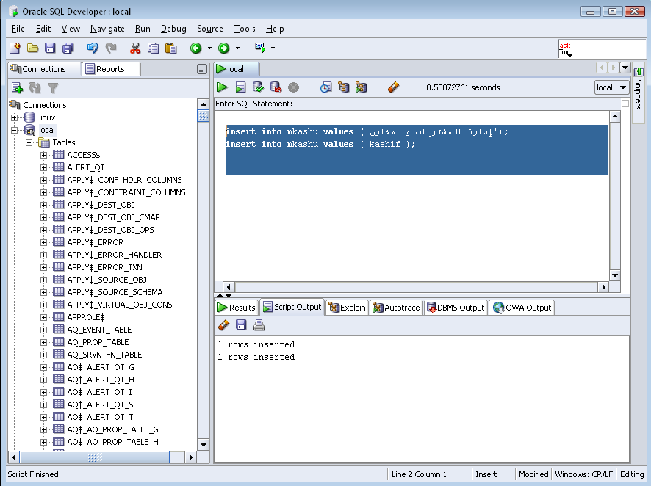Viewport: 651px width, 486px height.
Task: Execute the statement with the green Run arrow
Action: [x=223, y=87]
